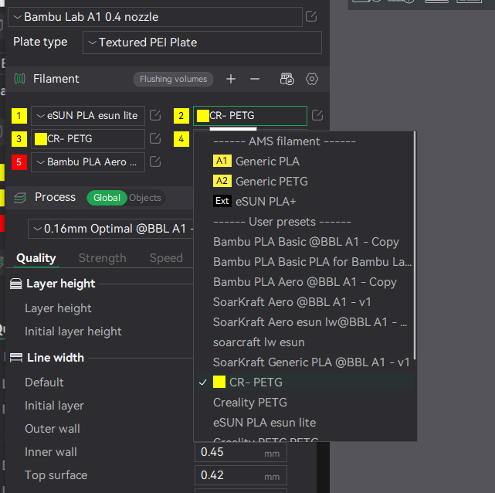Switch to the Quality tab
This screenshot has height=493, width=495.
coord(36,258)
